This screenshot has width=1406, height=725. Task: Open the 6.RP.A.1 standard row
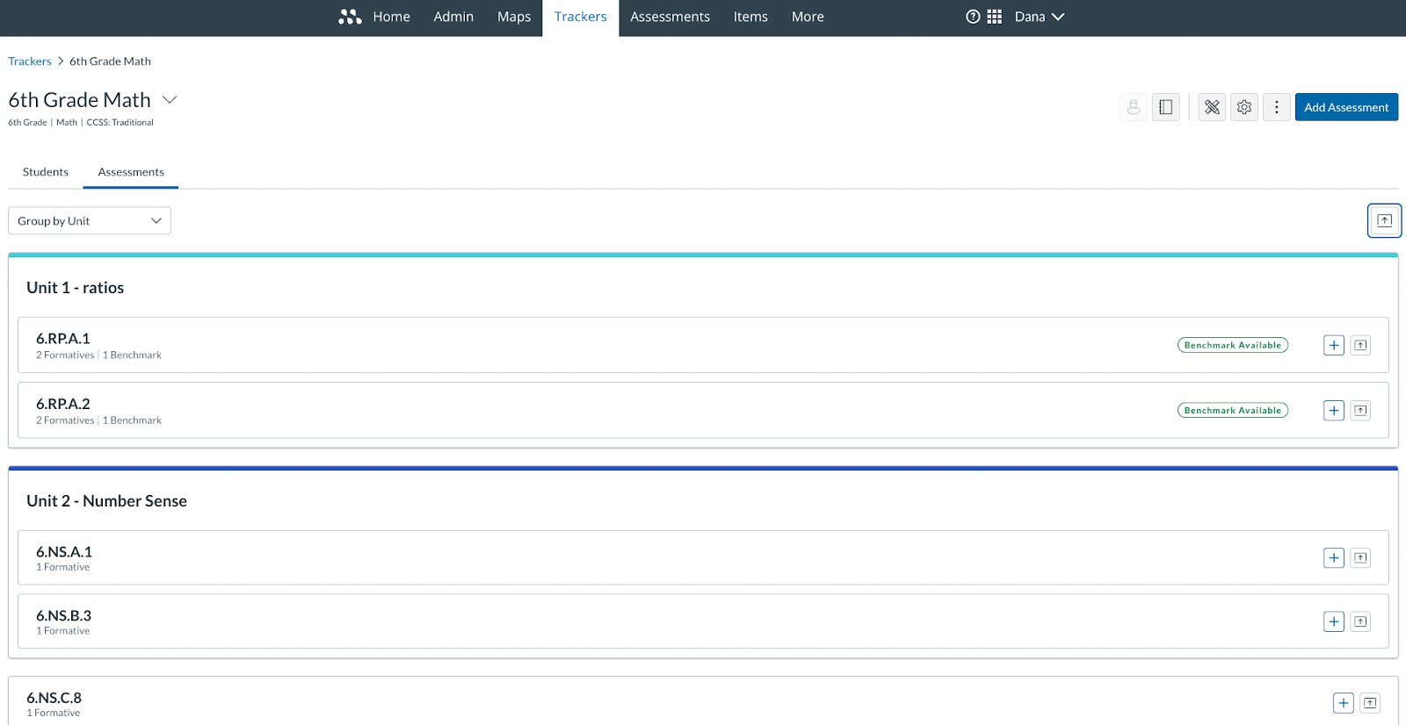tap(703, 345)
